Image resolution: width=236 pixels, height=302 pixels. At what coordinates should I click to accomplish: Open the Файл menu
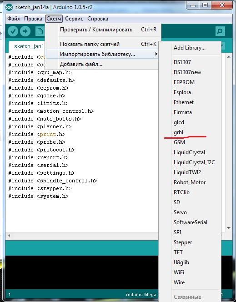tap(14, 19)
